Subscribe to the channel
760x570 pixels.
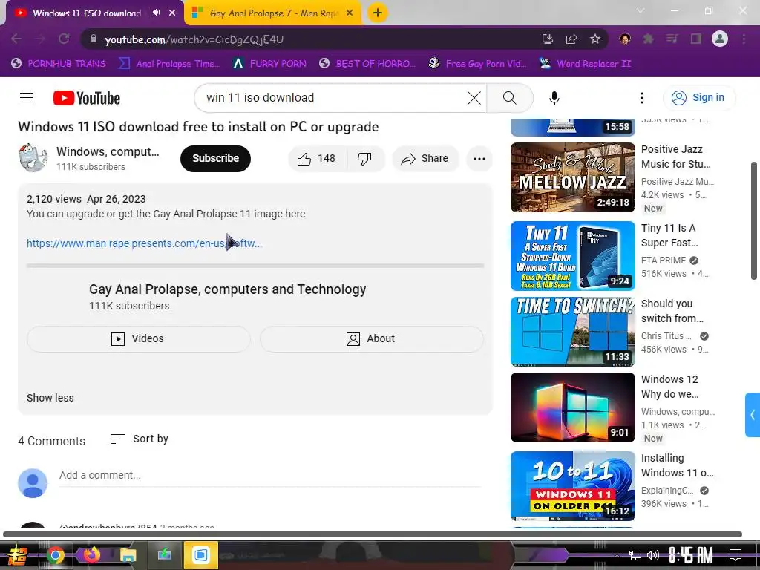pos(215,159)
